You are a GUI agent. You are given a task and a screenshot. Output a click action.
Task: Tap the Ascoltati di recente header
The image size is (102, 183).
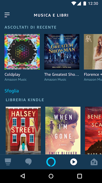(x=30, y=27)
